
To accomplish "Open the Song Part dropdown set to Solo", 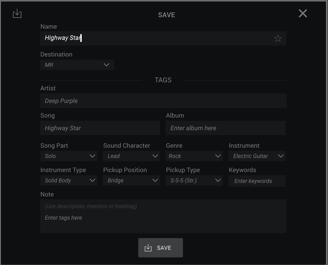I will (x=69, y=156).
